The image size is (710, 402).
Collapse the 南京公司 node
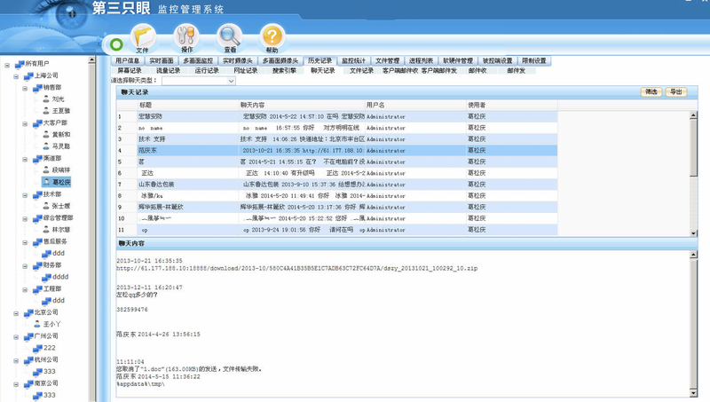tap(16, 384)
